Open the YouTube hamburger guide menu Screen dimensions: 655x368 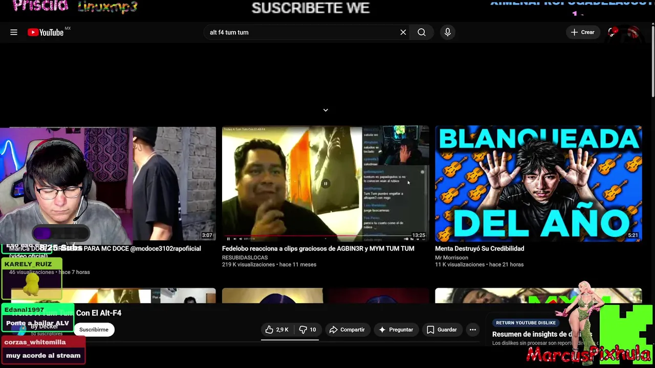point(14,32)
